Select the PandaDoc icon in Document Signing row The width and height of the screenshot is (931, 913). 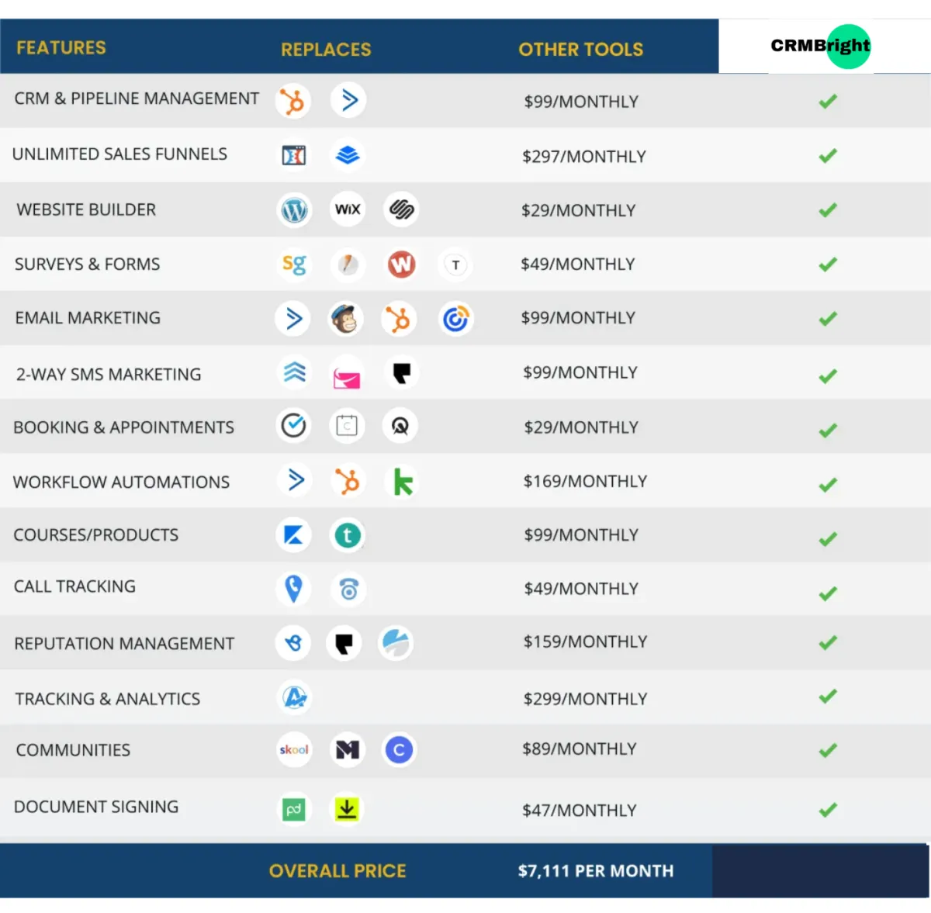[293, 810]
